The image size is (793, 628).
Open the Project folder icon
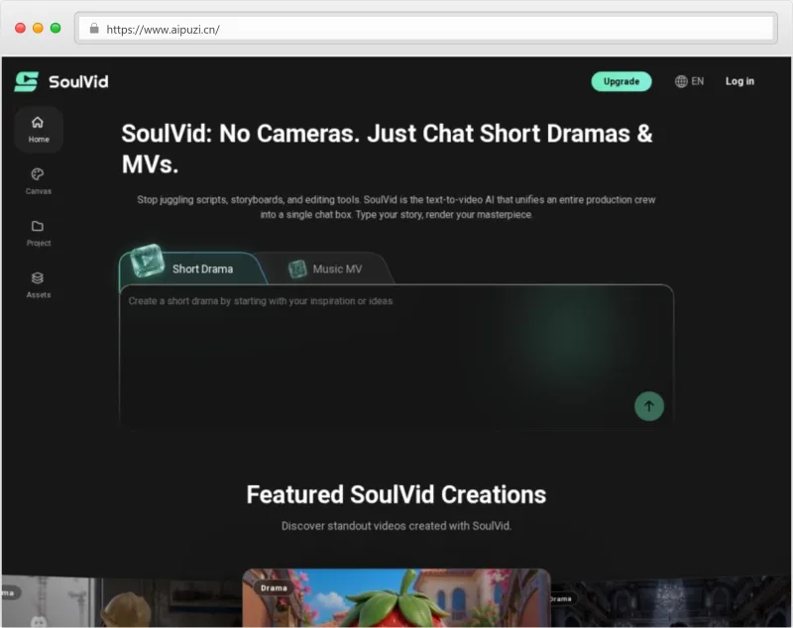tap(38, 226)
